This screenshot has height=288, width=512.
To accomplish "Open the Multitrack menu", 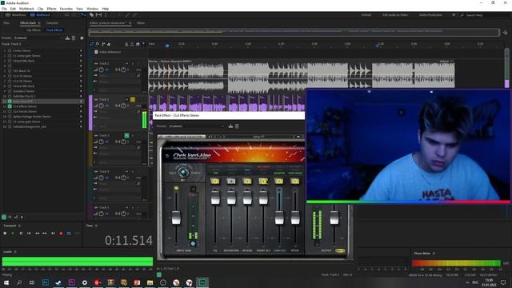I will (x=26, y=9).
